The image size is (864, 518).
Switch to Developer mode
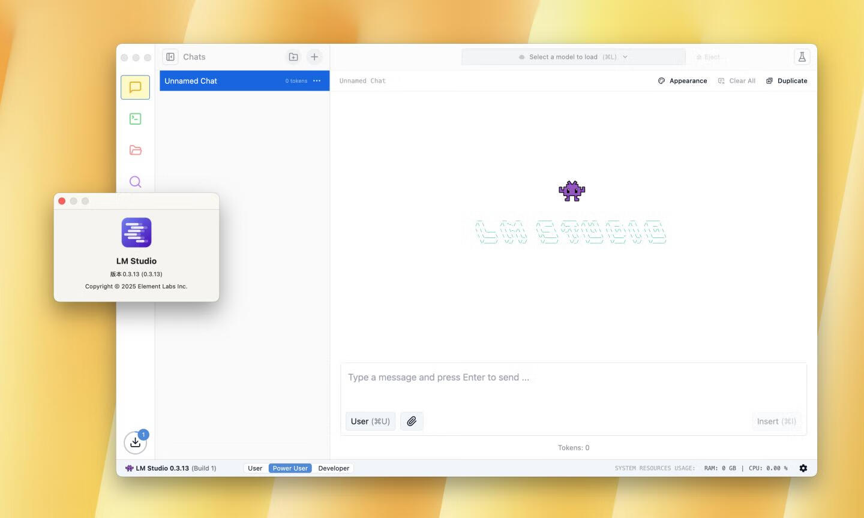click(334, 468)
